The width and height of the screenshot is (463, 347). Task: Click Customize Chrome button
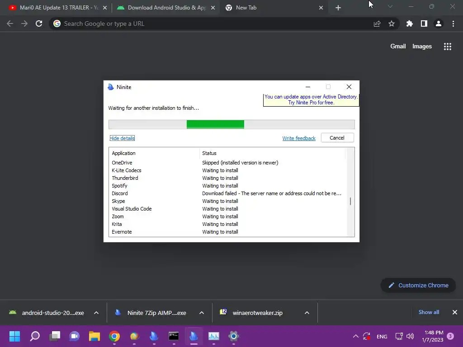pos(418,286)
